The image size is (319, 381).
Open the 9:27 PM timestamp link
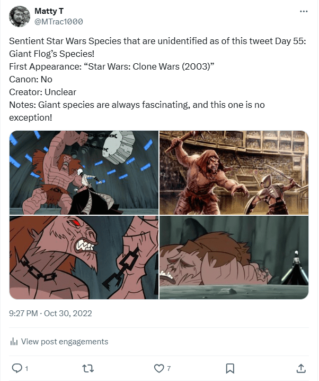(x=24, y=314)
